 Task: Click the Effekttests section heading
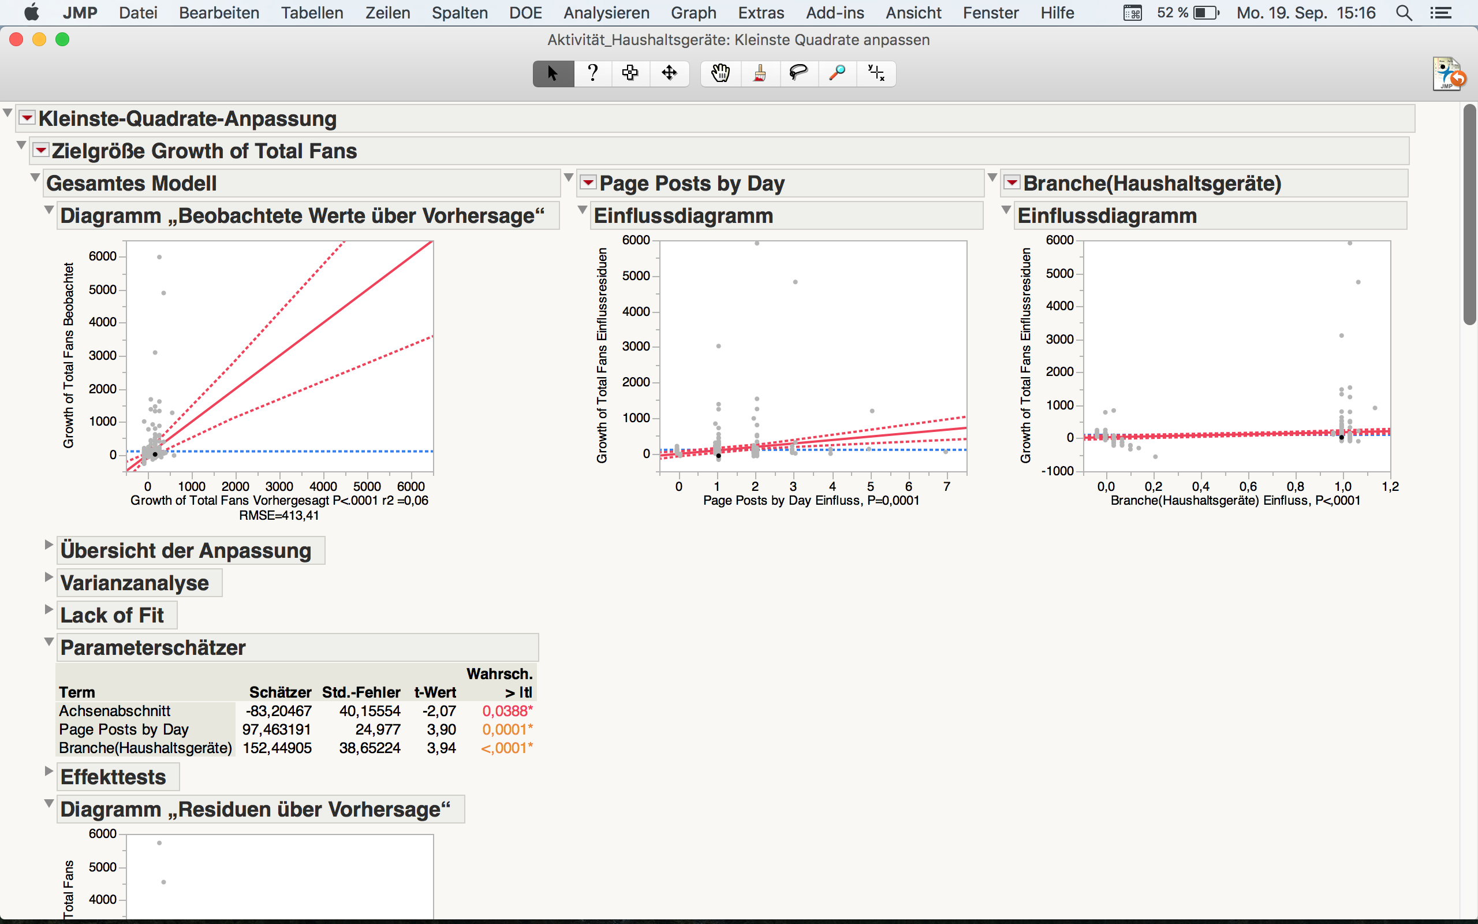pyautogui.click(x=113, y=777)
